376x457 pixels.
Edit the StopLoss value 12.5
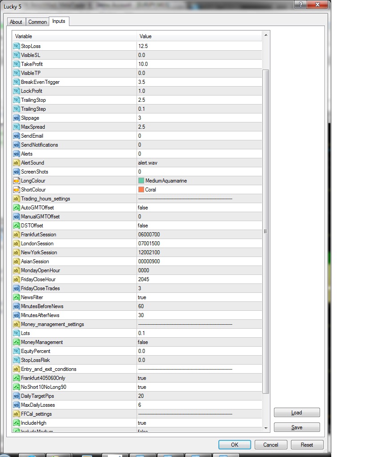coord(199,46)
